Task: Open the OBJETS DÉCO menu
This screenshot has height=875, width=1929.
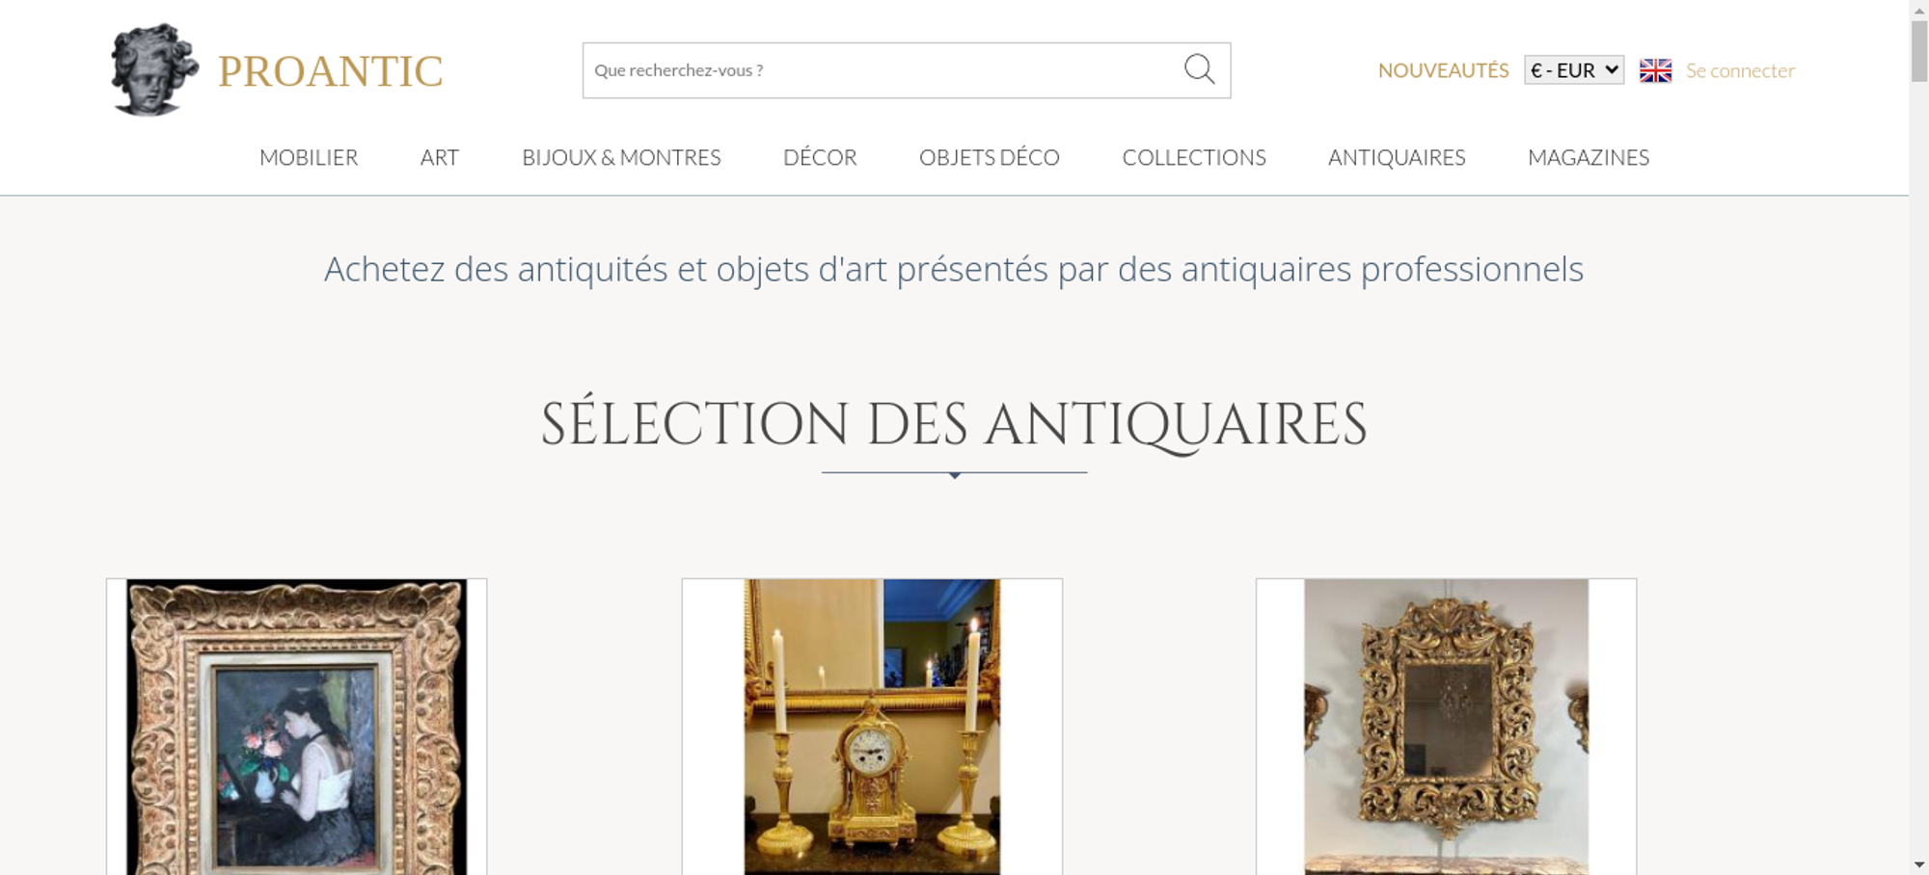Action: point(990,157)
